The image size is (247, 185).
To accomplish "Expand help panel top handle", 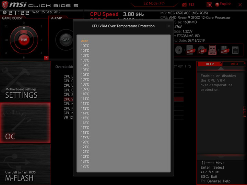I will (221, 69).
